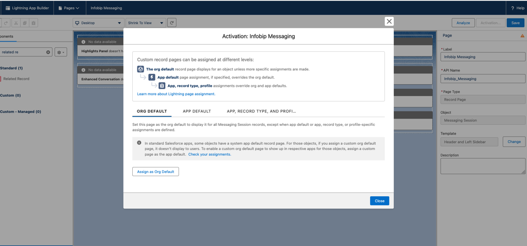Image resolution: width=527 pixels, height=246 pixels.
Task: Click the Page panel heading
Action: pyautogui.click(x=447, y=35)
